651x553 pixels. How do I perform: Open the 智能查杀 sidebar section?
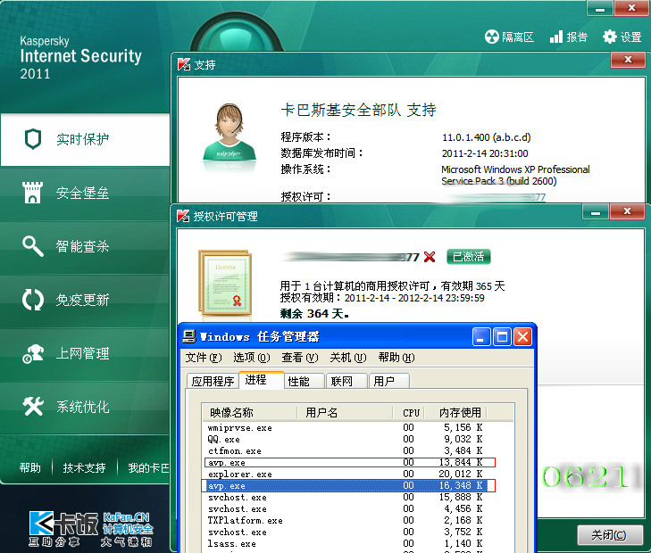tap(85, 246)
